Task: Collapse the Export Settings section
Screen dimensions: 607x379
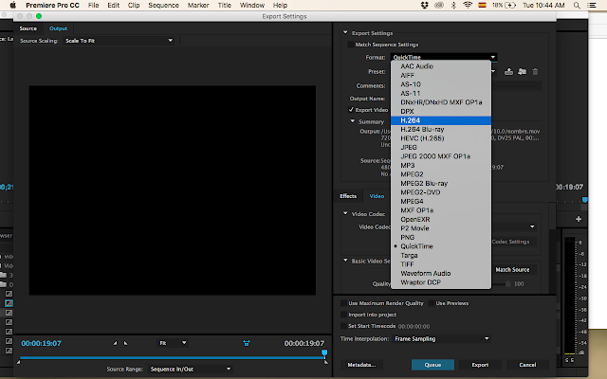Action: tap(345, 33)
